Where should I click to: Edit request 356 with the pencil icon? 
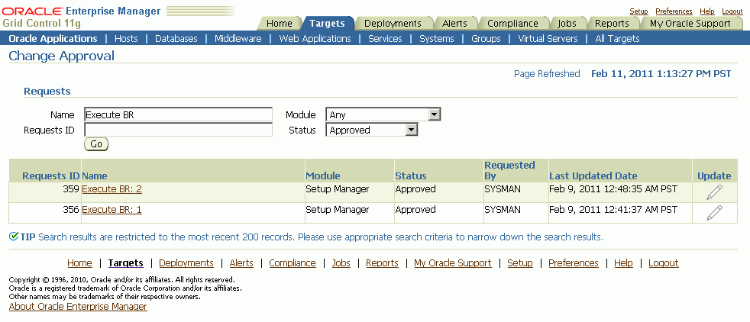coord(714,213)
